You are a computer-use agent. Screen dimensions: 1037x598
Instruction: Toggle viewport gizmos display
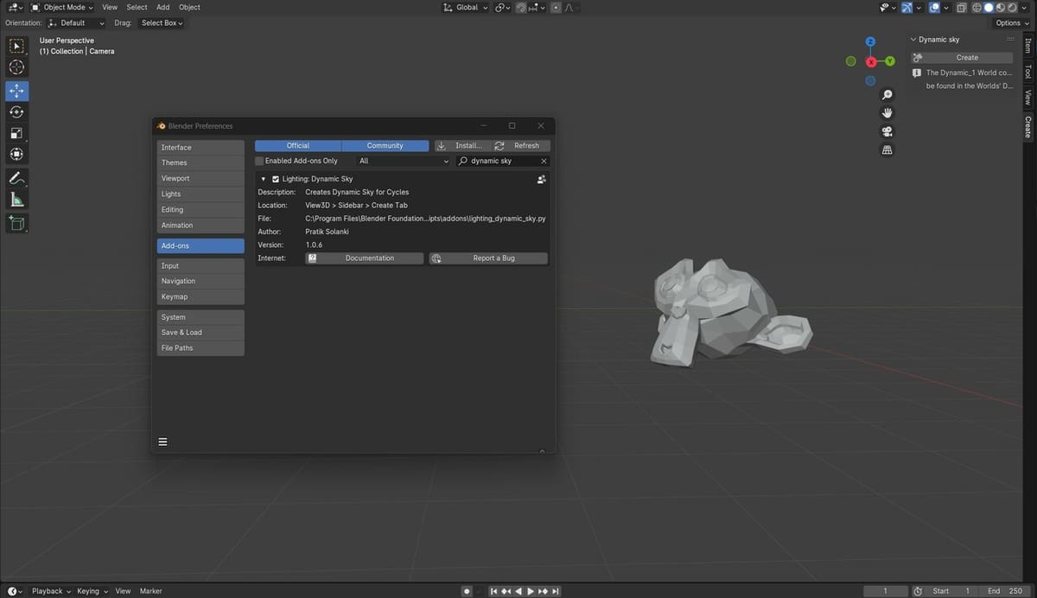907,8
